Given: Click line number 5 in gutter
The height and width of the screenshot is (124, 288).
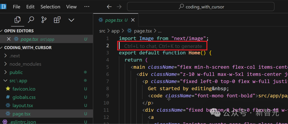Looking at the screenshot, I should (x=107, y=67).
